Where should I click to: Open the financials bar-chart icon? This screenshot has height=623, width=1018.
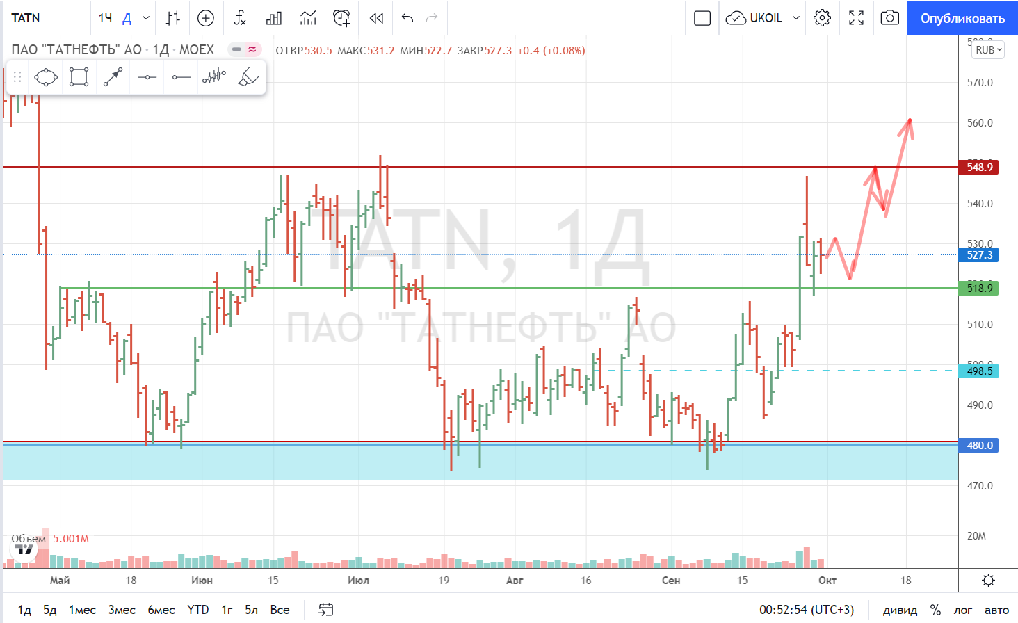[x=274, y=18]
